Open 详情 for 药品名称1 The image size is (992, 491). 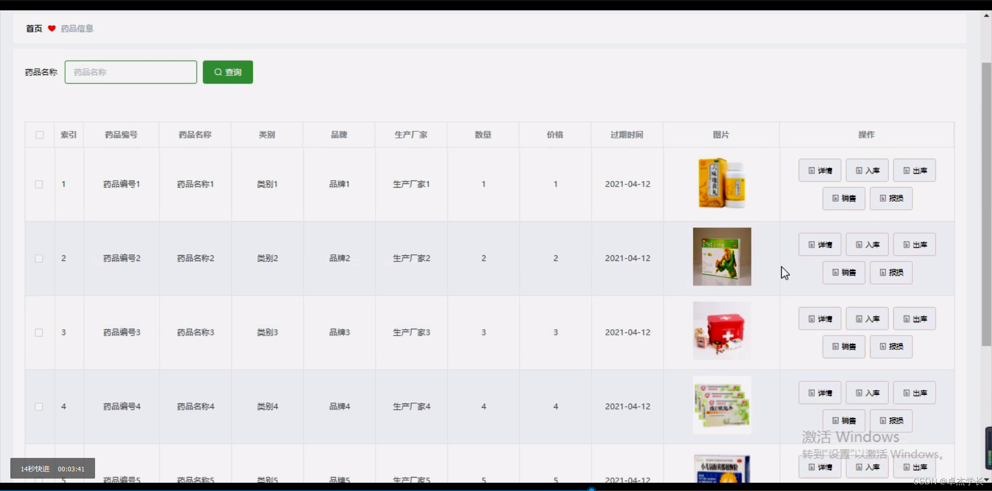point(819,170)
